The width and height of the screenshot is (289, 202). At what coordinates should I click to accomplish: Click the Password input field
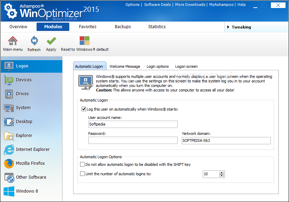click(133, 140)
